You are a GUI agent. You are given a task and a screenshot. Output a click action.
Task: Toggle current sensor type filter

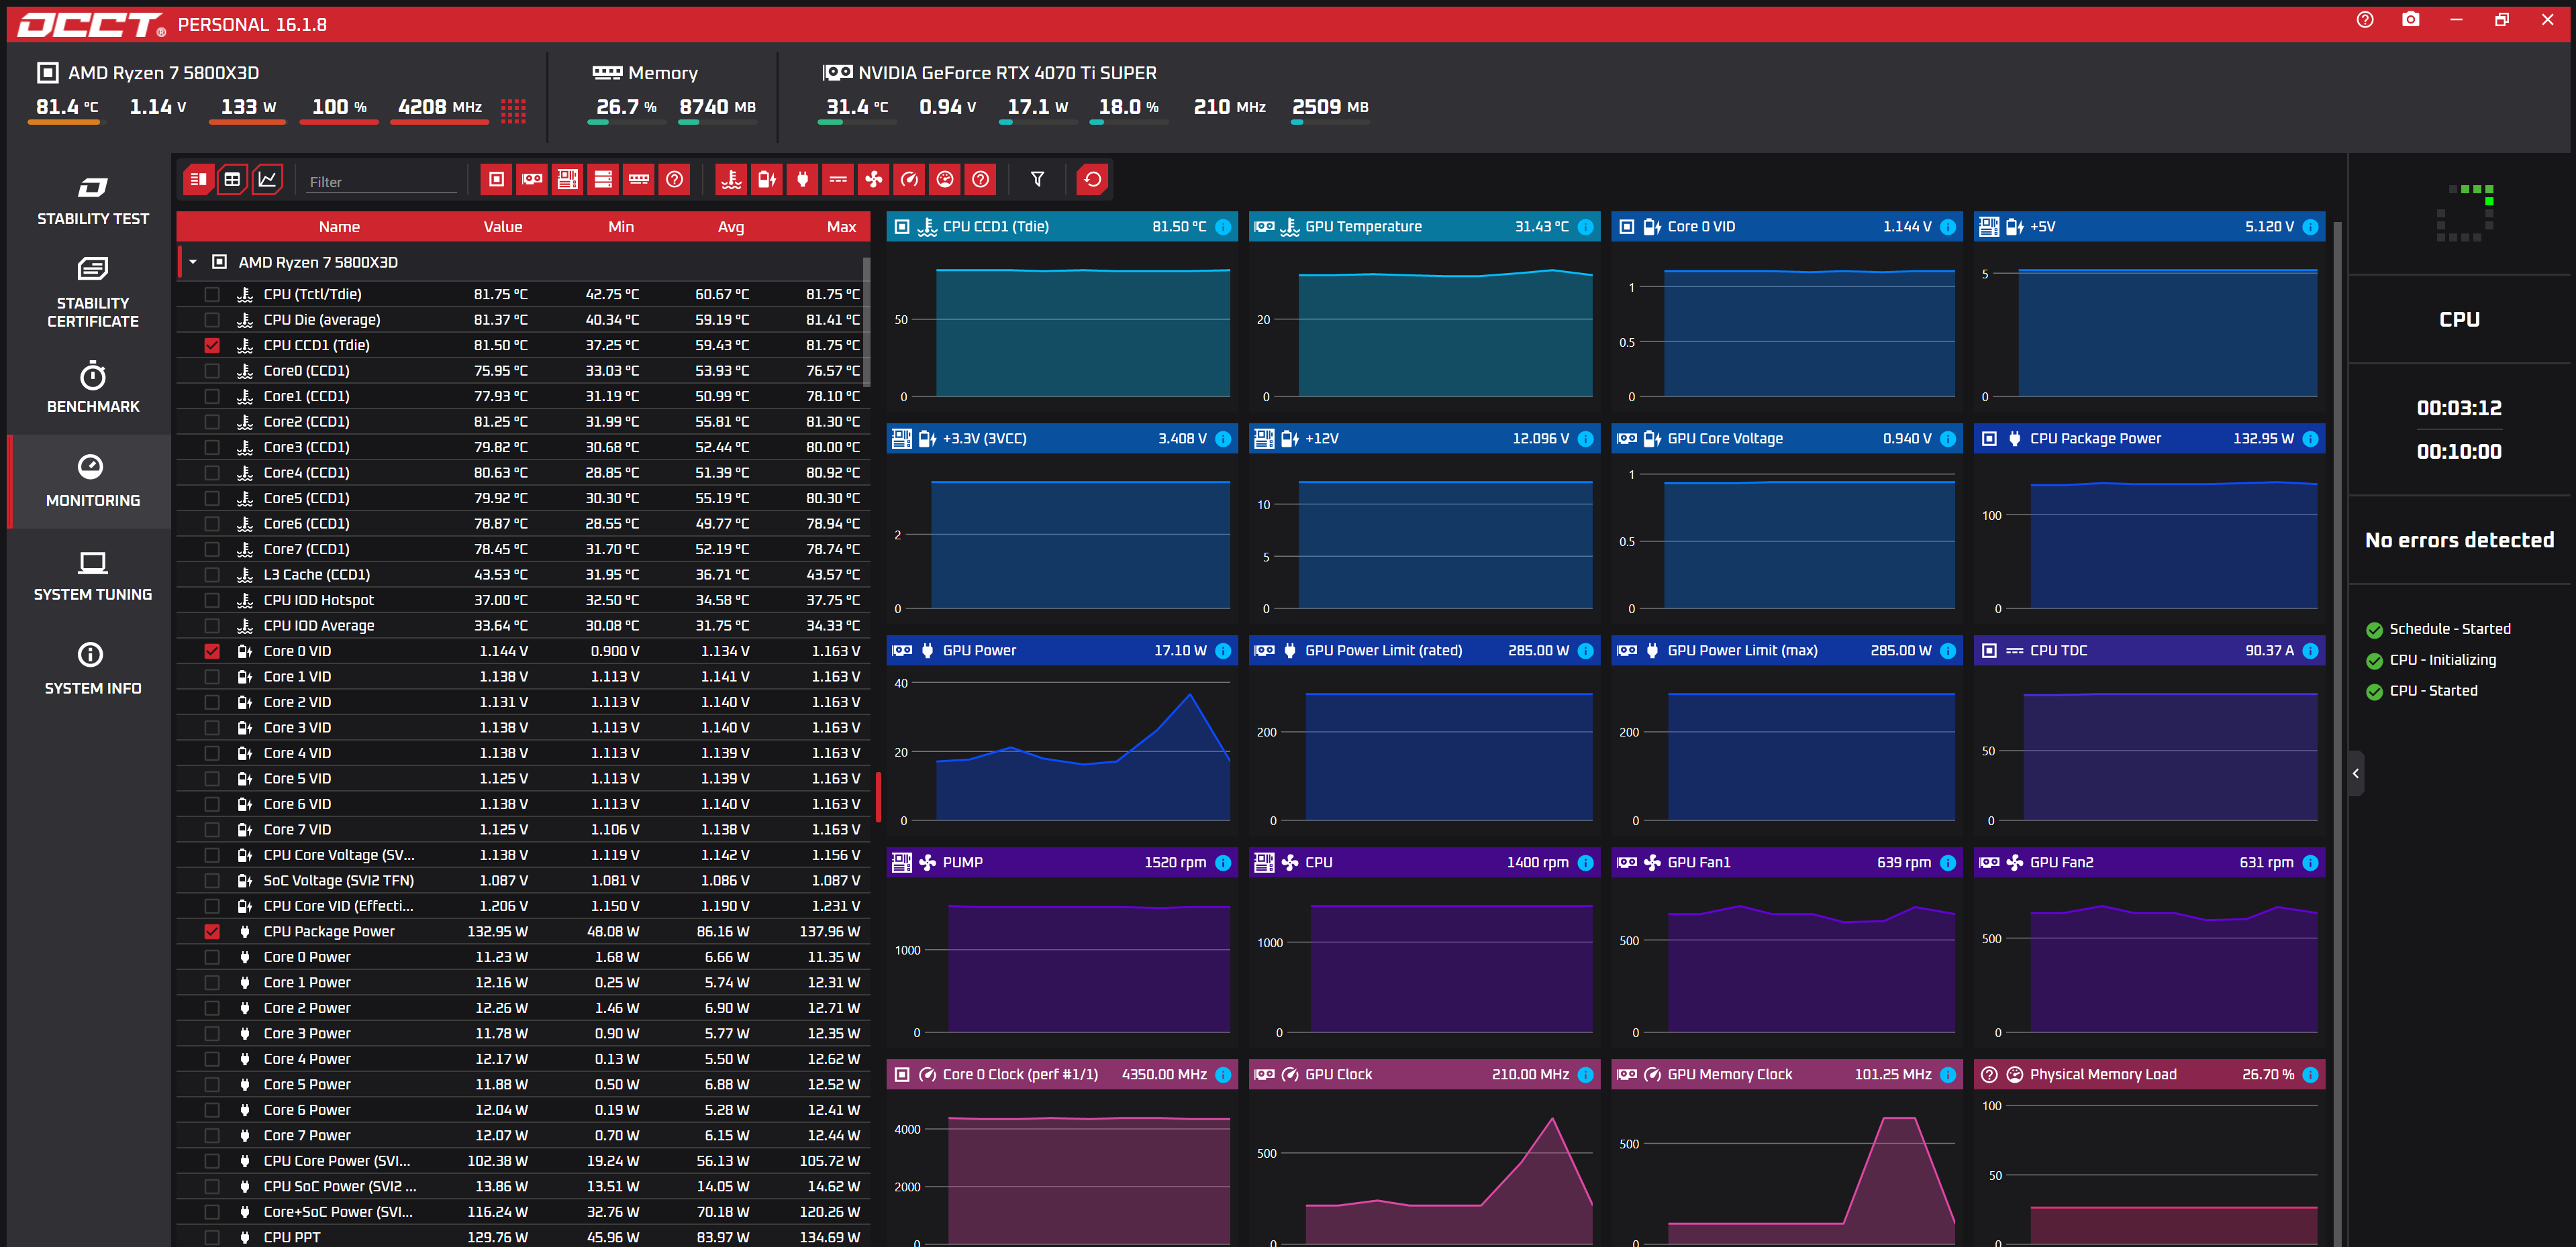[x=838, y=180]
